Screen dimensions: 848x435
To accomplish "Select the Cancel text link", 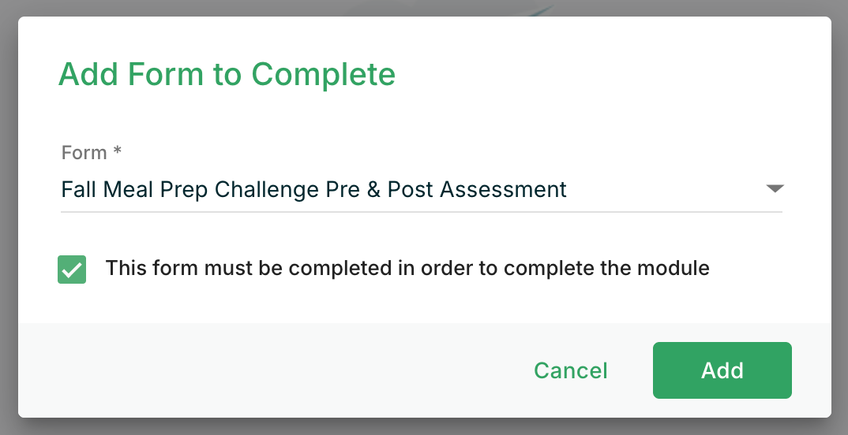I will tap(570, 370).
